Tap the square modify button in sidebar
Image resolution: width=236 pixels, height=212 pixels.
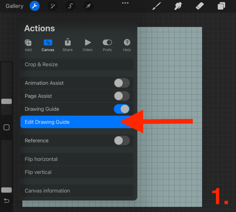click(x=7, y=127)
